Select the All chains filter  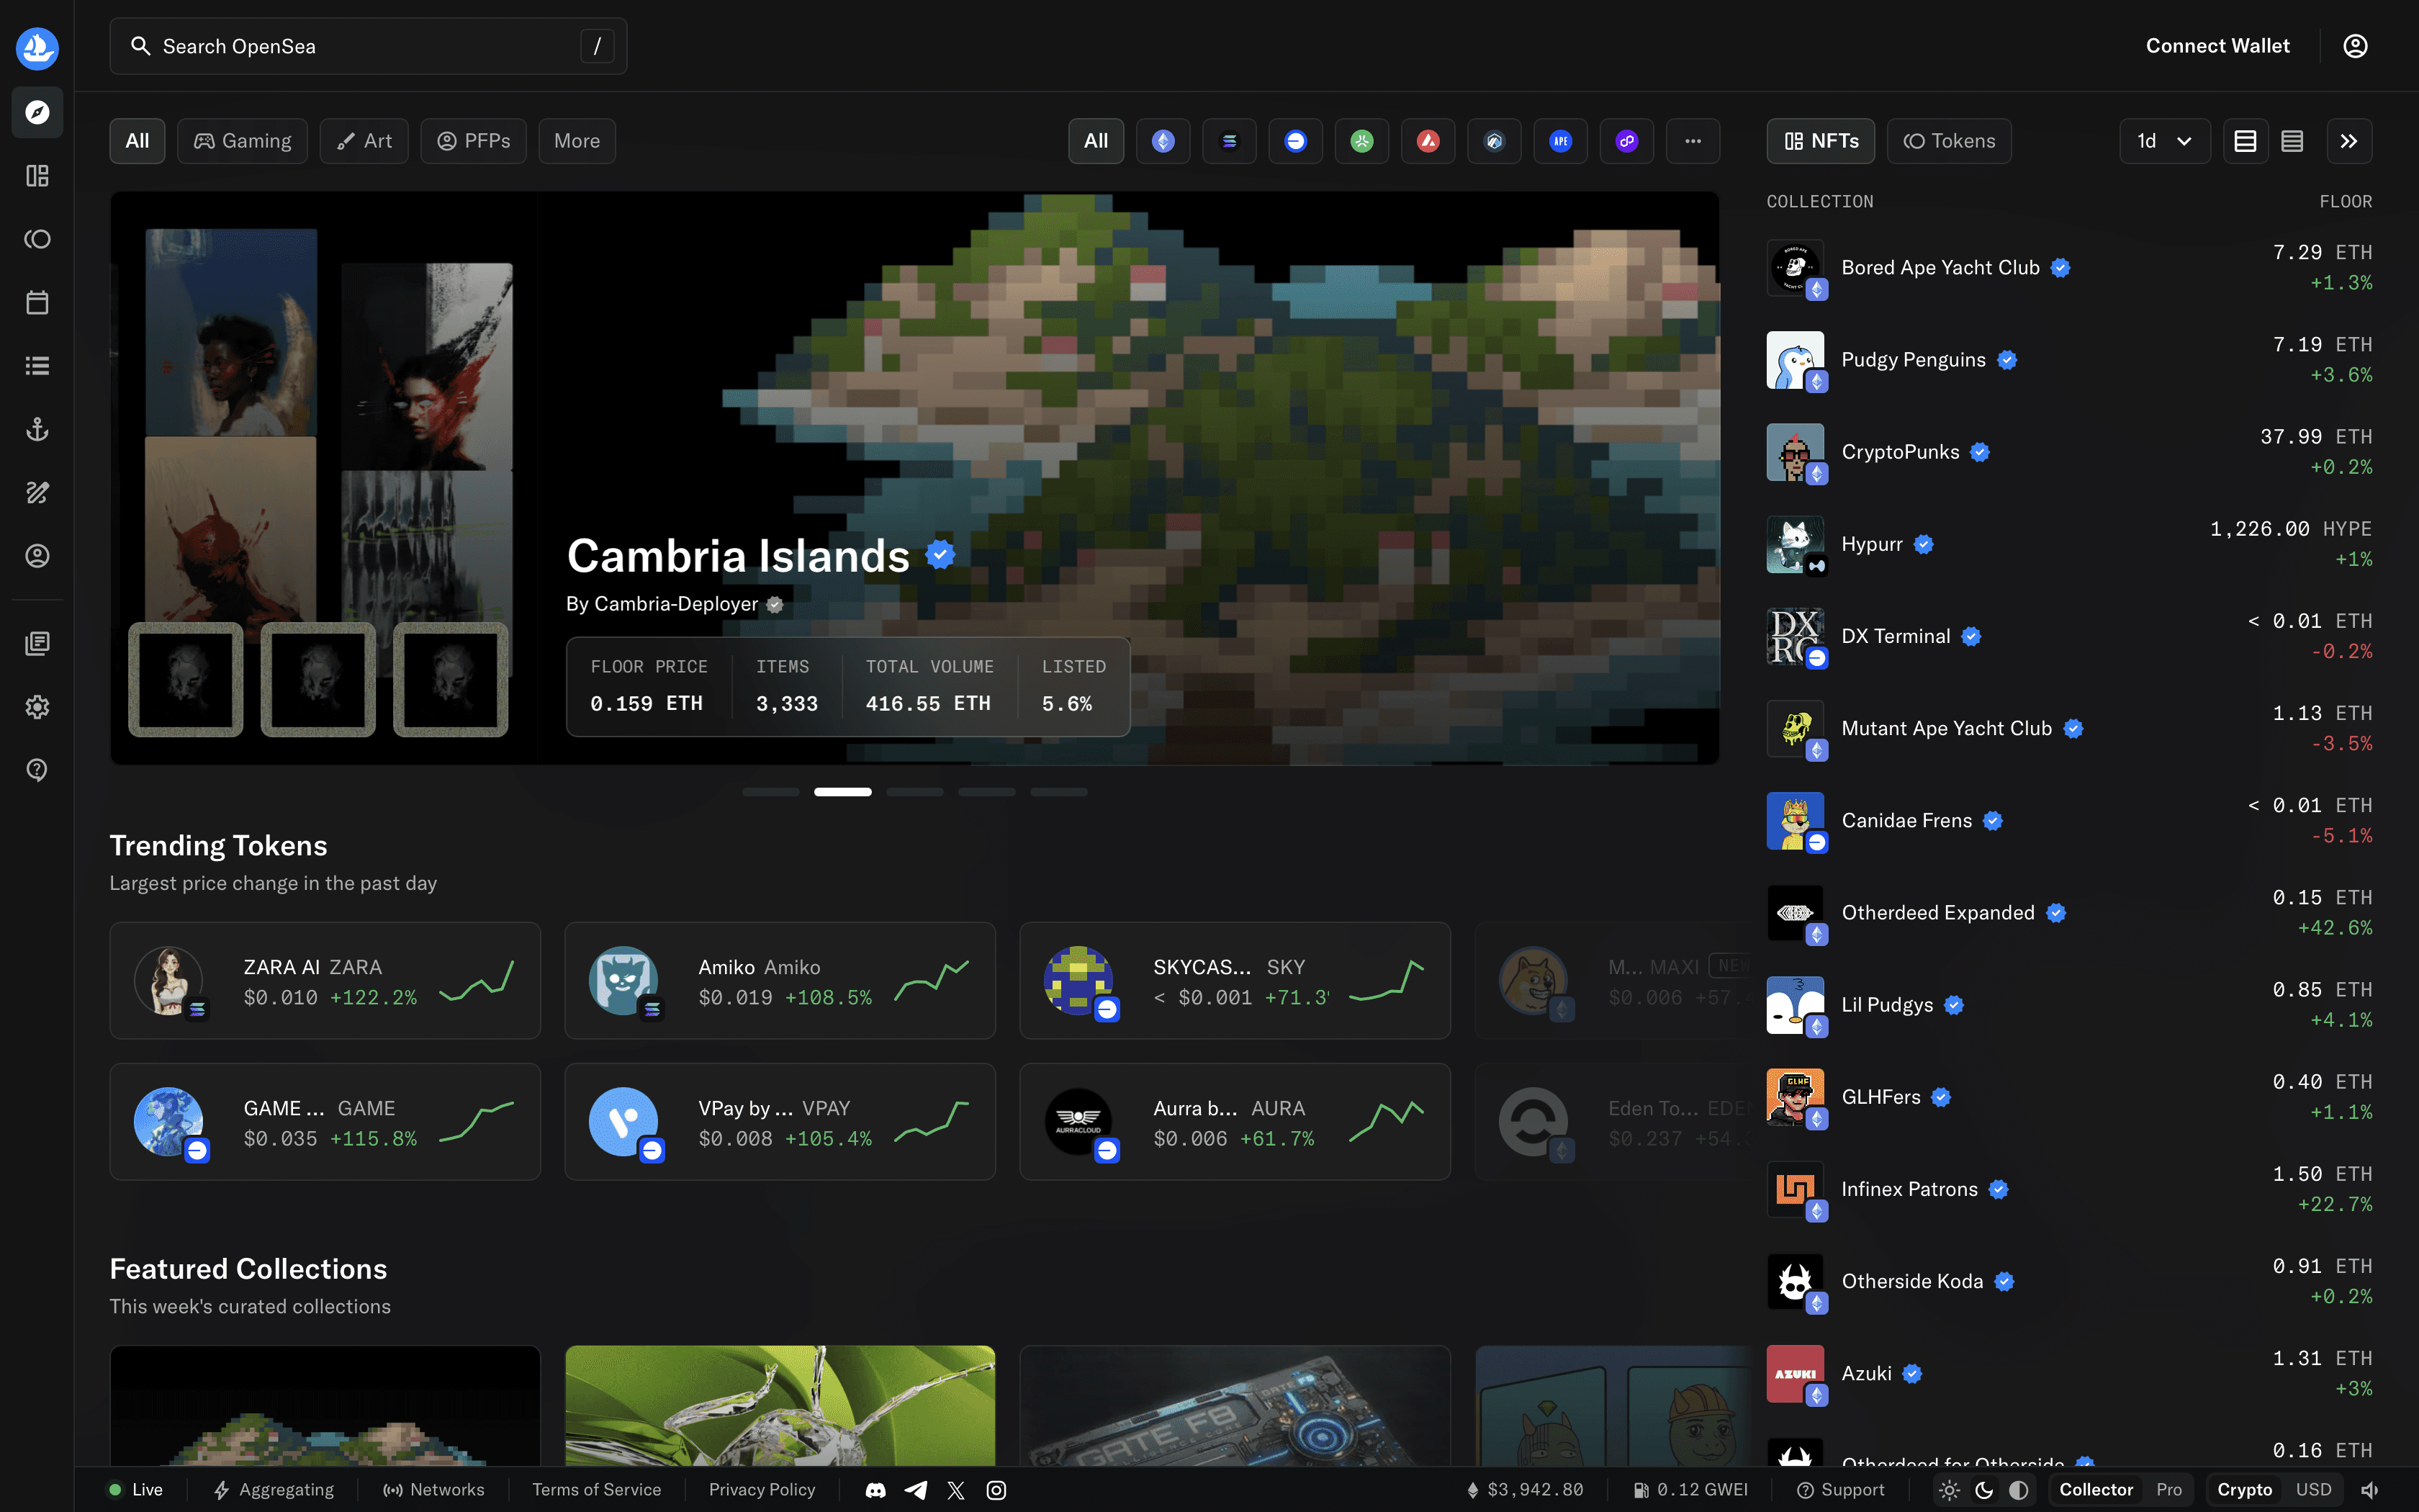(x=1096, y=141)
